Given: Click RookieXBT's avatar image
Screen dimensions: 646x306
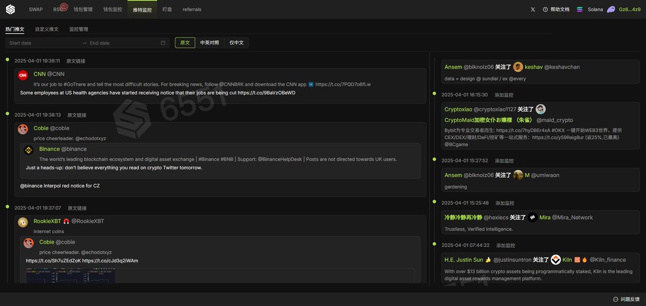Looking at the screenshot, I should 23,222.
